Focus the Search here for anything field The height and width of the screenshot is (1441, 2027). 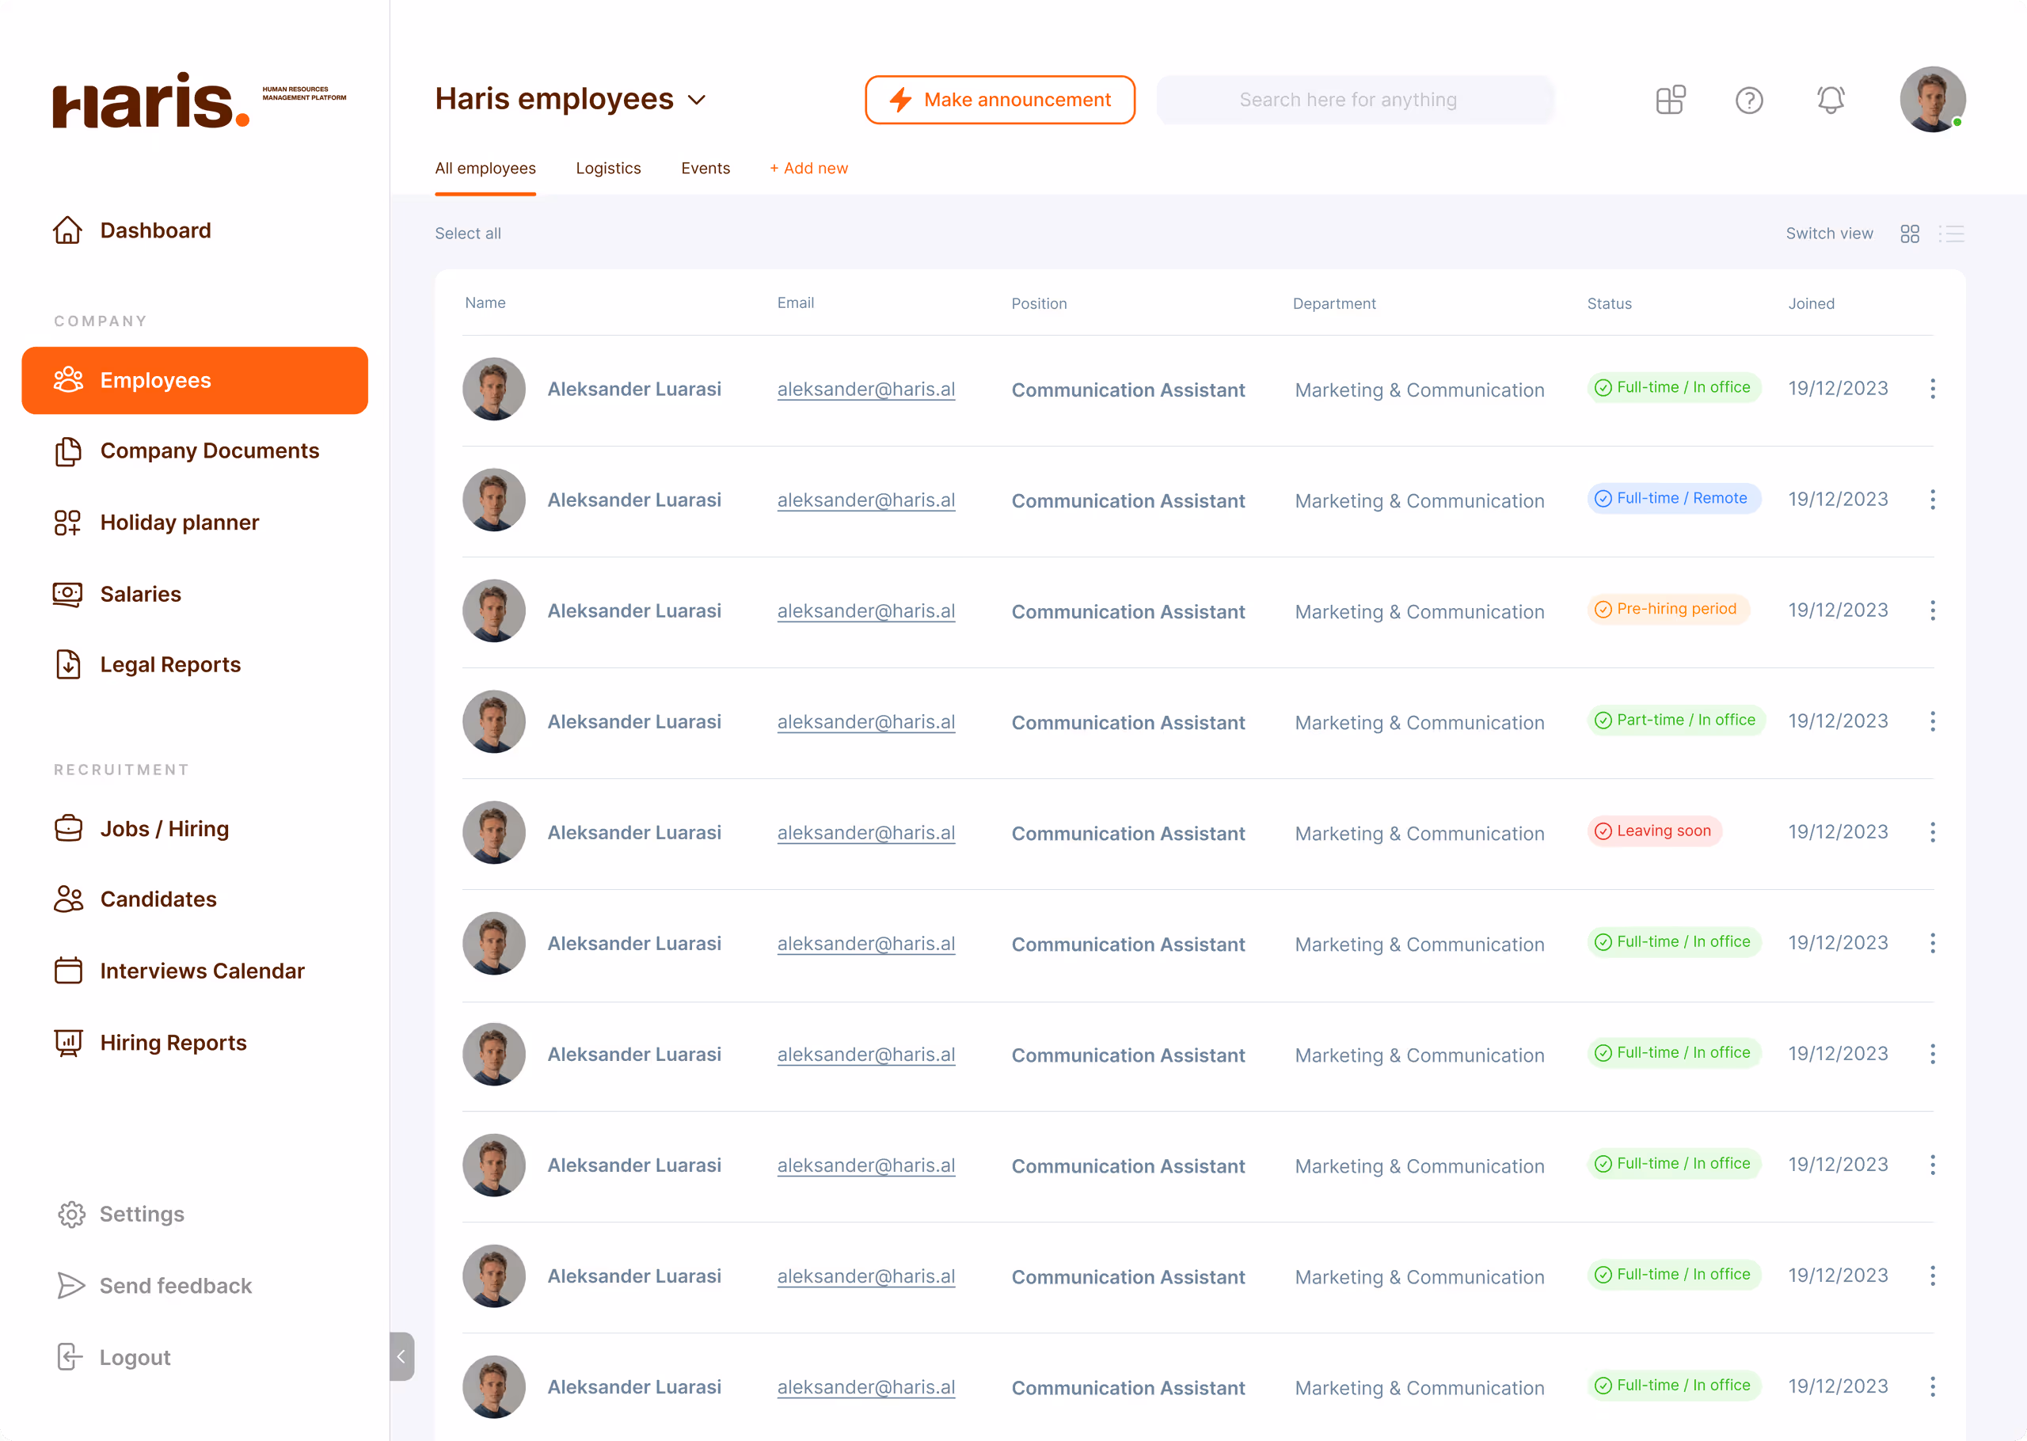point(1353,100)
